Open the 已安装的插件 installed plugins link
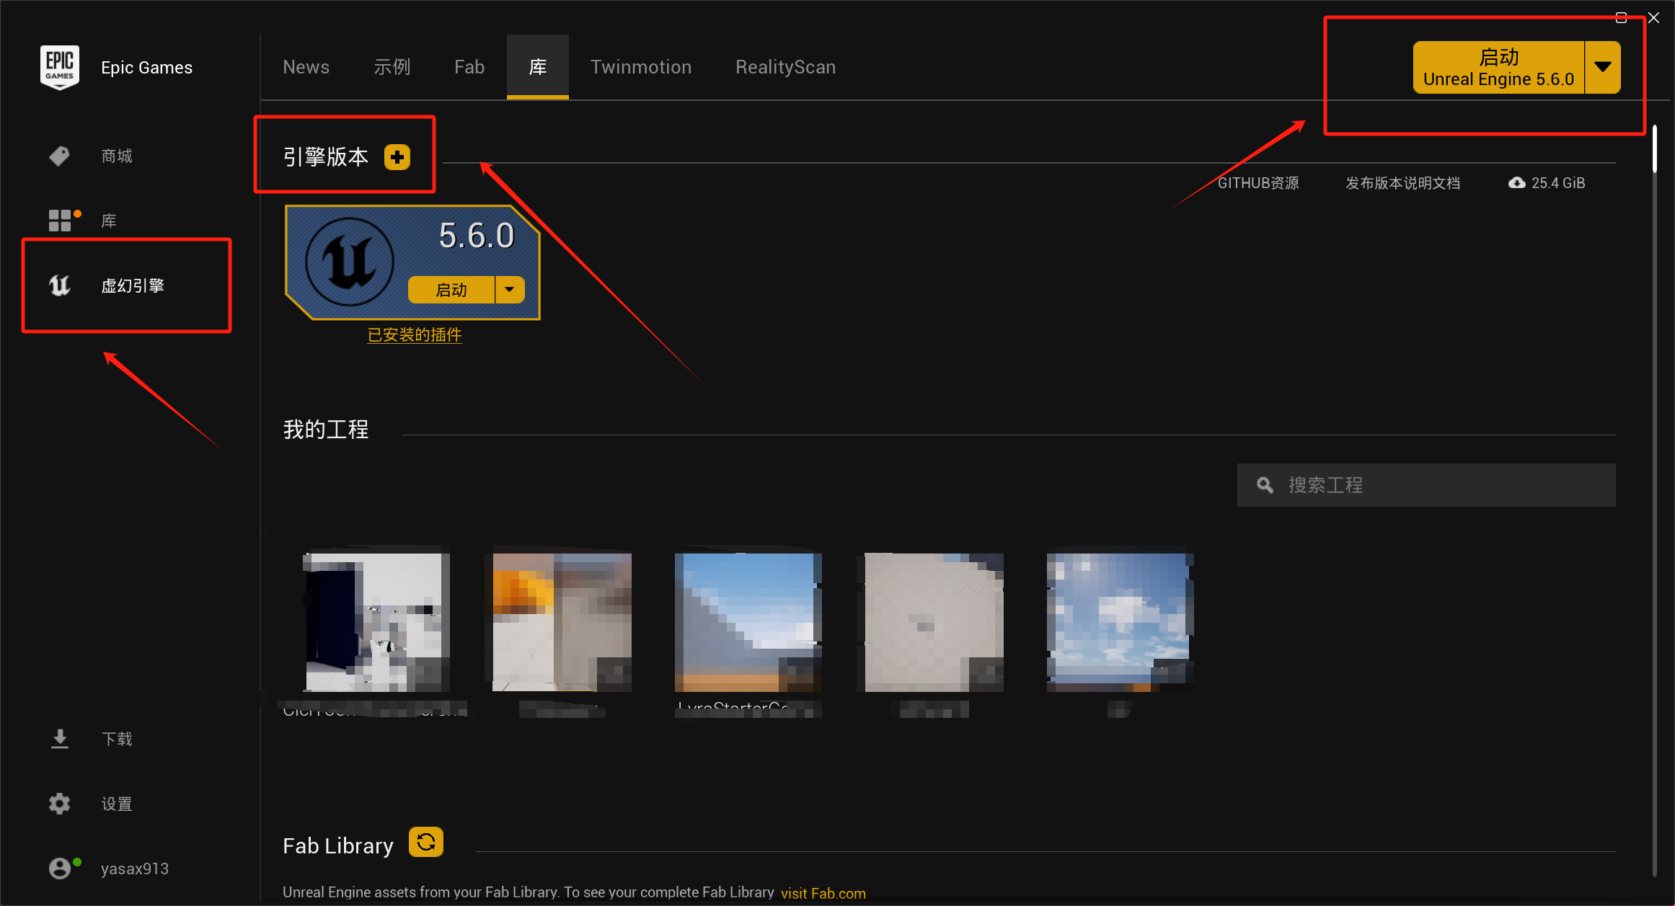This screenshot has height=906, width=1675. tap(414, 334)
